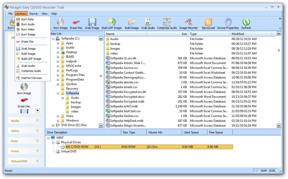Expand the Virtual DVD sidebar section

click(38, 161)
